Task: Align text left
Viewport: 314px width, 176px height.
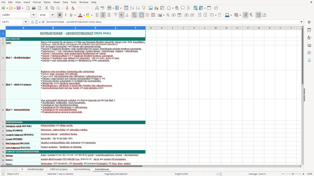Action: pyautogui.click(x=97, y=15)
